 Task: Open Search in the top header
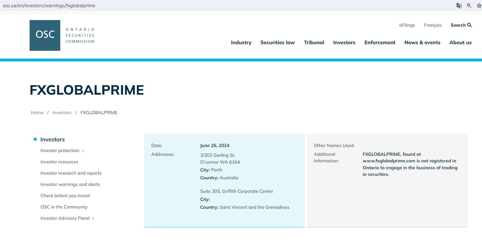point(461,25)
